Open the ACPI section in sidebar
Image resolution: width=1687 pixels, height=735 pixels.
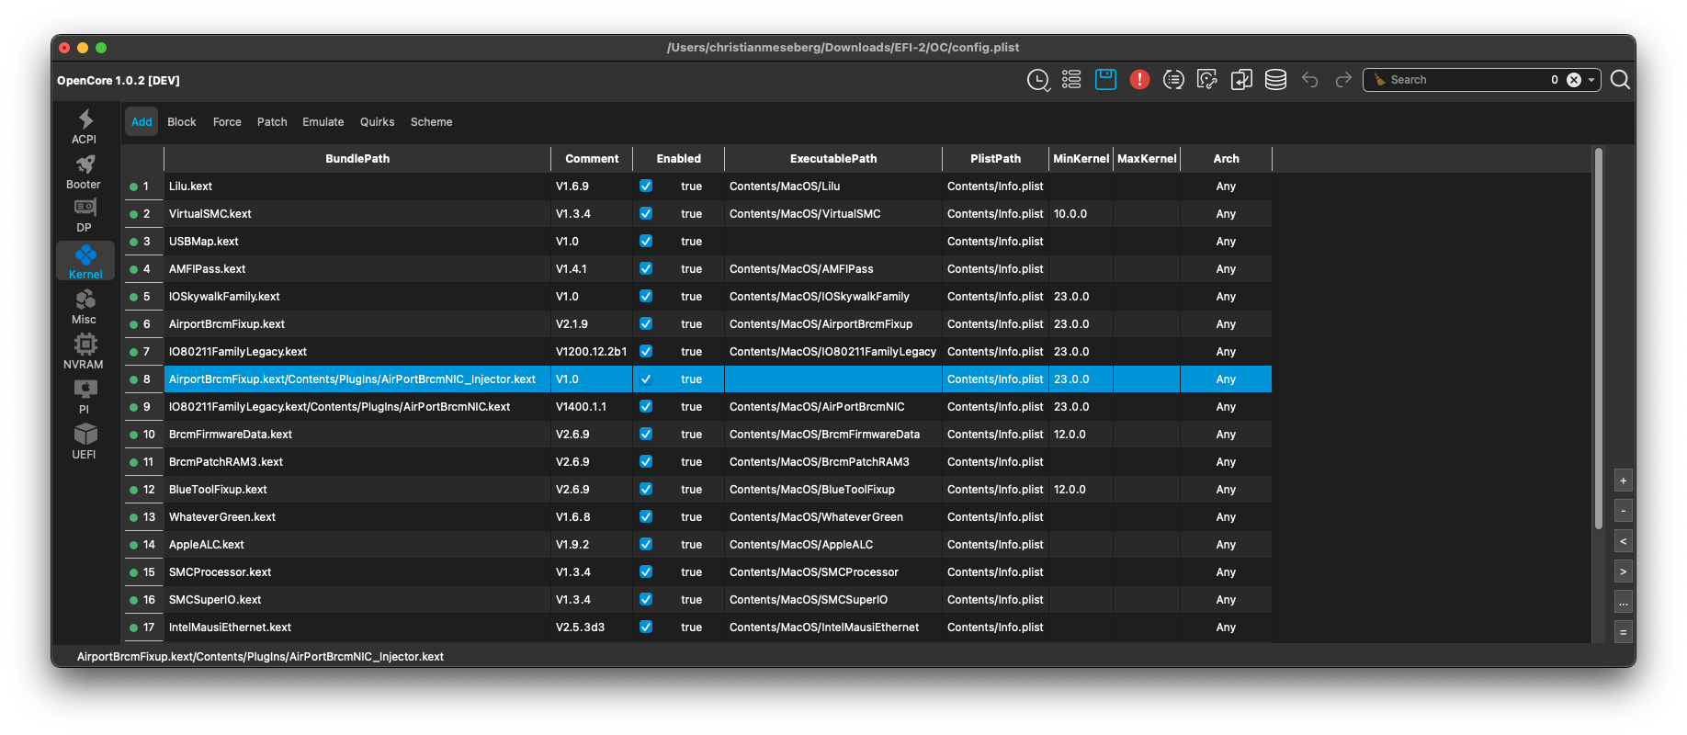[85, 126]
